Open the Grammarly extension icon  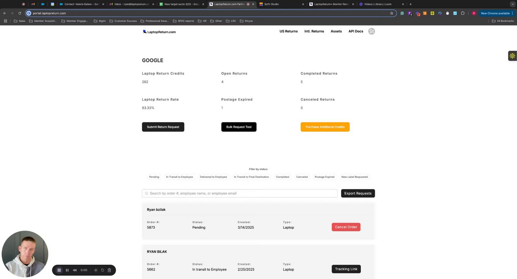click(402, 13)
